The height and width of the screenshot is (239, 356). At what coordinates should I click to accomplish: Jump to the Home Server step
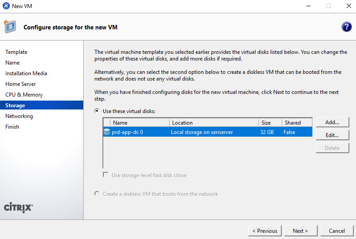coord(20,84)
